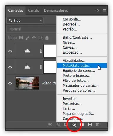Select Vibratilidade... adjustment
This screenshot has width=113, height=136.
[82, 61]
